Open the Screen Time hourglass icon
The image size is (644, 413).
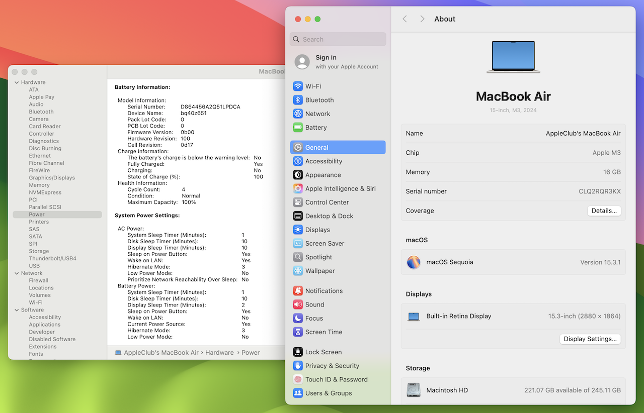coord(298,332)
